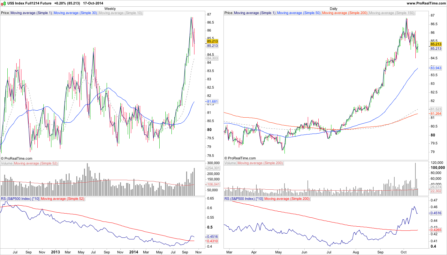Screen dimensions: 447x255
Task: Click the Price label on the Daily chart
Action: click(229, 13)
